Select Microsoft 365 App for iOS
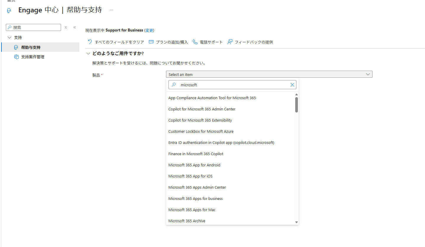 pos(230,176)
